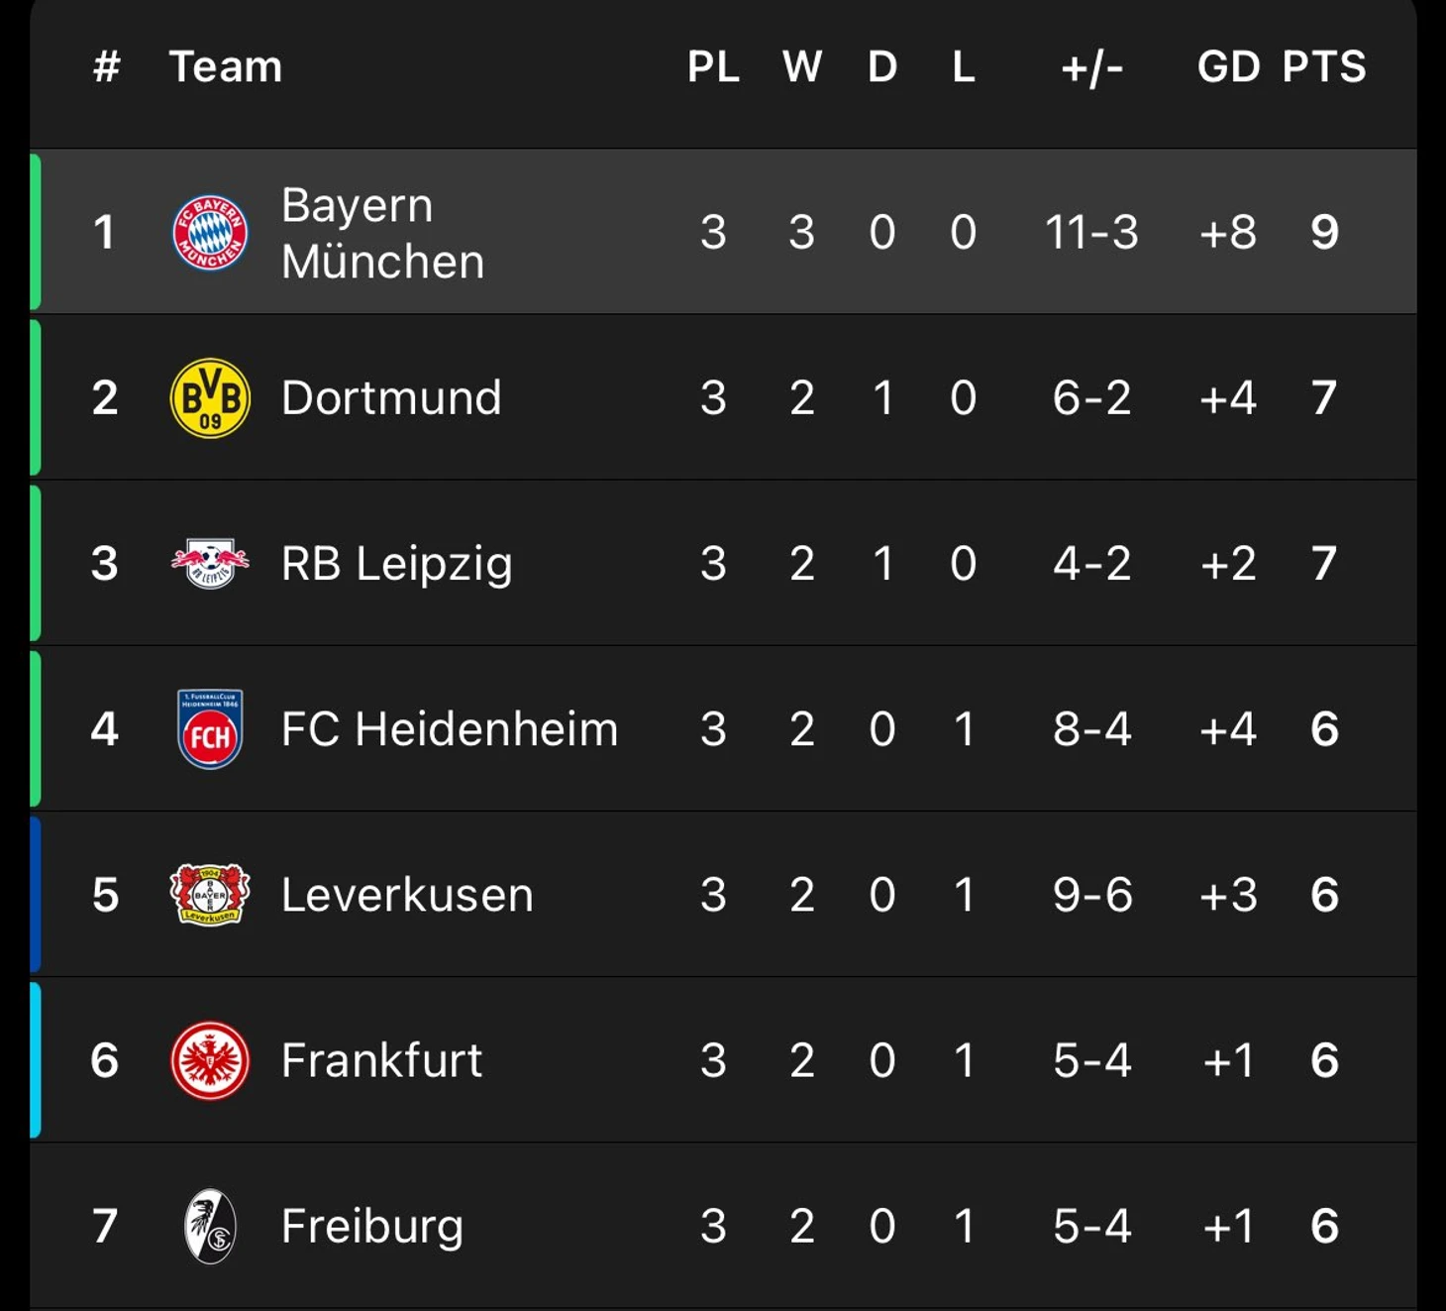This screenshot has width=1446, height=1311.
Task: Open Bayern München team name
Action: 382,233
